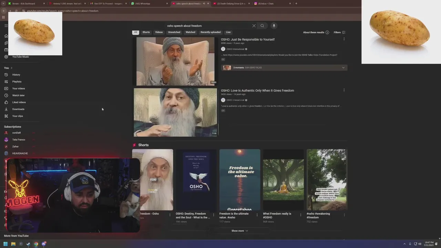
Task: Select the Recently uploaded filter chip
Action: coord(211,32)
